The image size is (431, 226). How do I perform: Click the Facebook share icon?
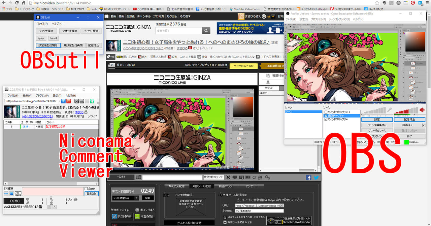308,177
